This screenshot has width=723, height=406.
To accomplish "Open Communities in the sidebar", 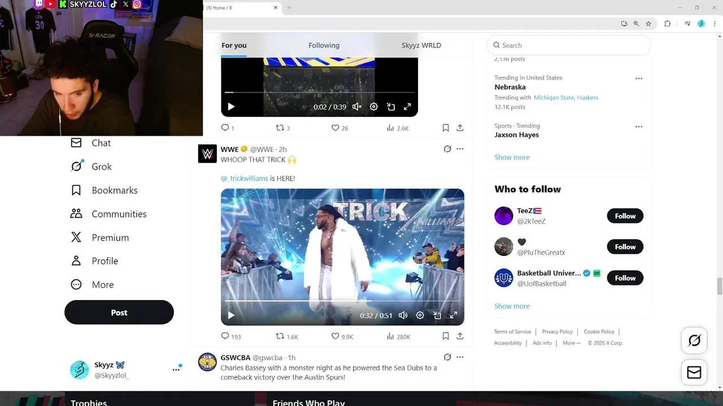I will pyautogui.click(x=108, y=214).
